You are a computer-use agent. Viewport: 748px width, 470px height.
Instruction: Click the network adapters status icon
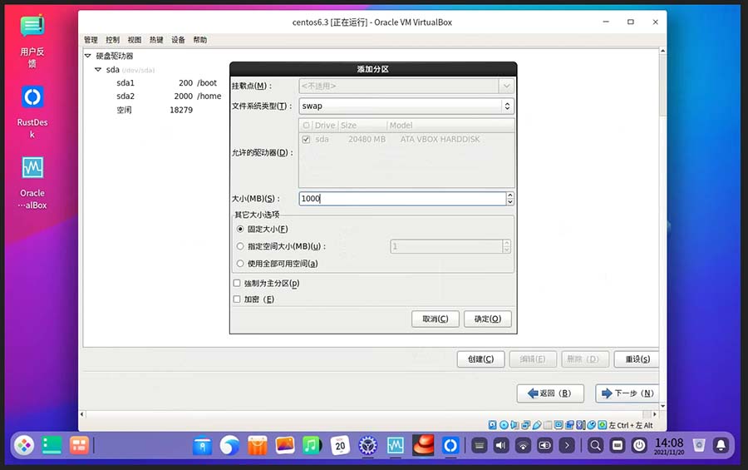click(x=526, y=424)
